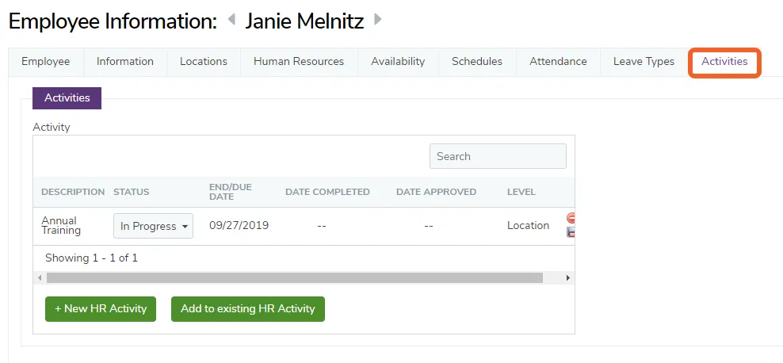Sort by the Level column header

521,193
